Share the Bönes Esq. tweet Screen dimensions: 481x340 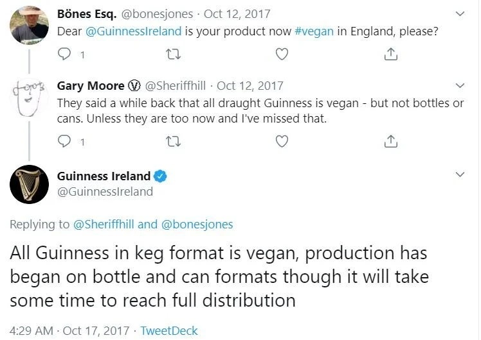[x=390, y=55]
